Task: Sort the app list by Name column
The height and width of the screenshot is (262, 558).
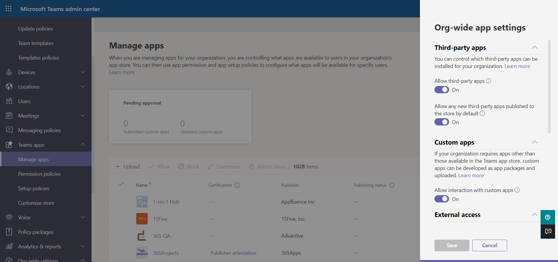Action: pyautogui.click(x=142, y=185)
